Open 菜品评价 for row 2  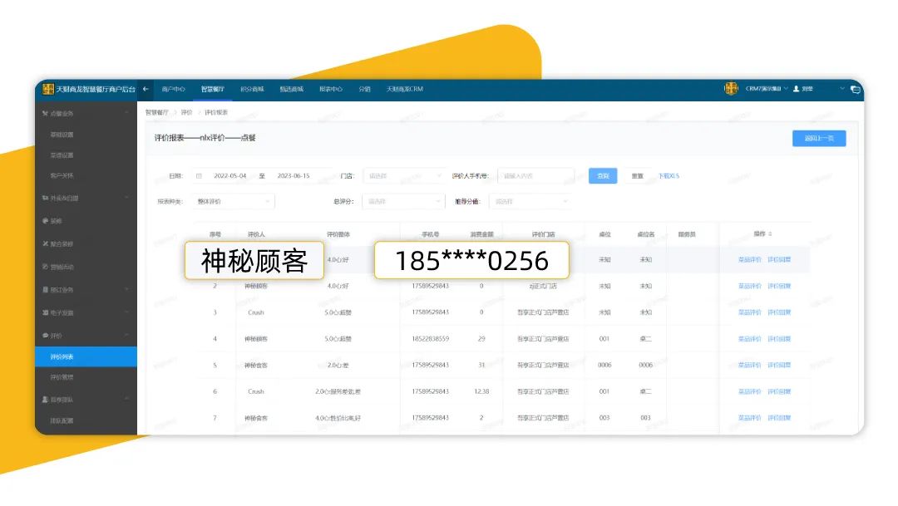[750, 286]
